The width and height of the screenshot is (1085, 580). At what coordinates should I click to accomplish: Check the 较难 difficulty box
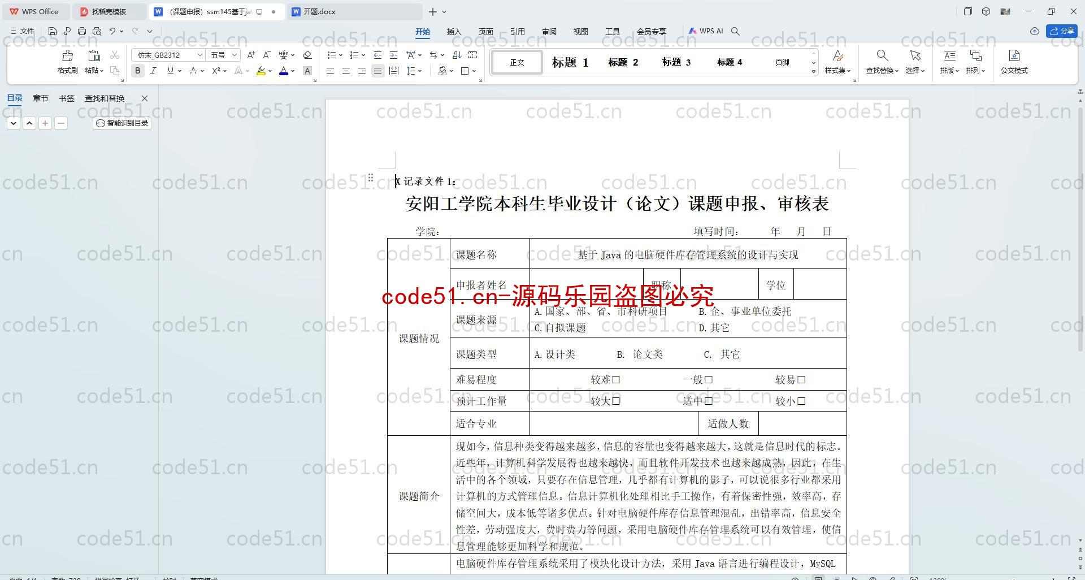coord(616,380)
